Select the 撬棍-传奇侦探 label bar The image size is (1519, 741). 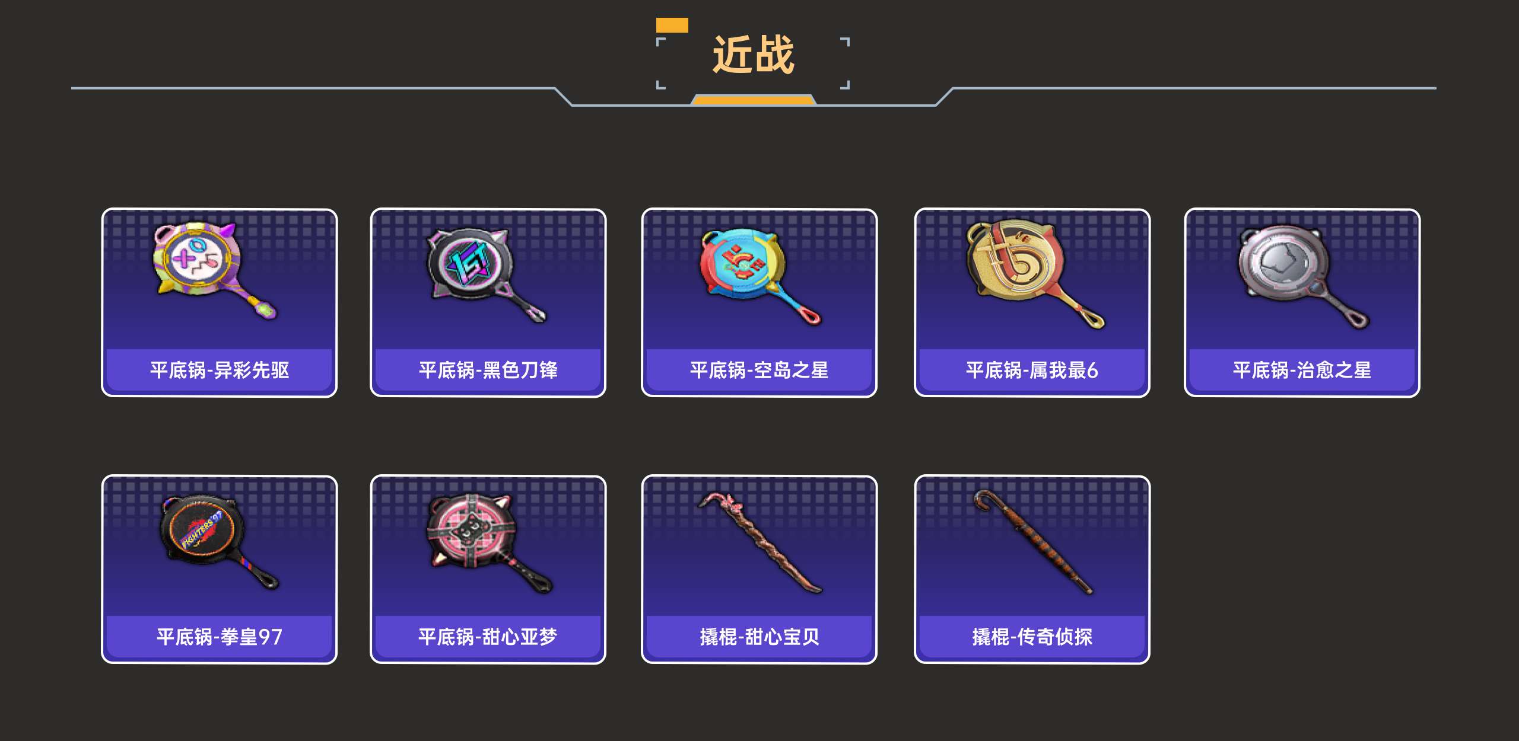pyautogui.click(x=1032, y=637)
